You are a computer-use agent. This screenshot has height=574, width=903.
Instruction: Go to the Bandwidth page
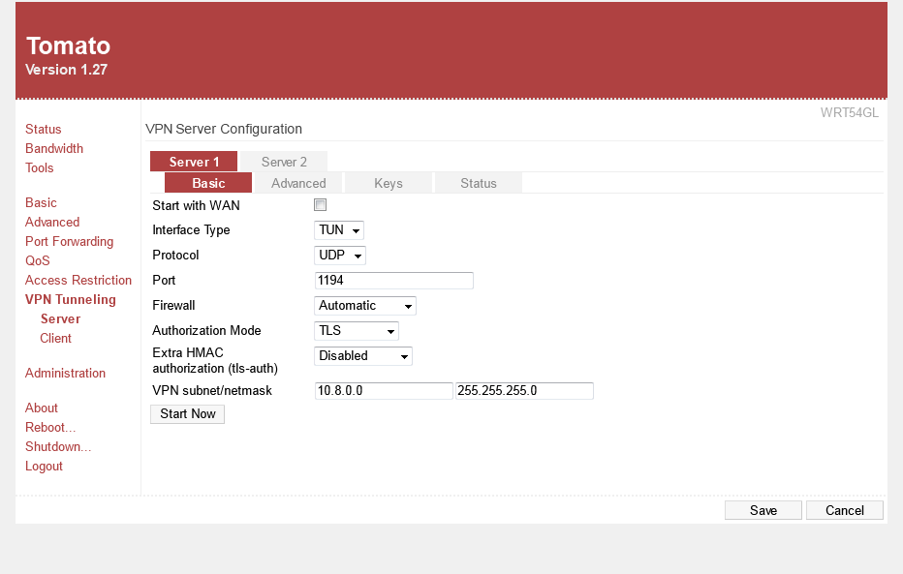click(54, 149)
